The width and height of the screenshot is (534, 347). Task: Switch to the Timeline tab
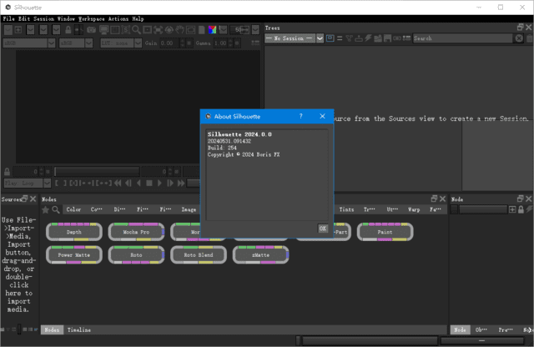pos(79,330)
